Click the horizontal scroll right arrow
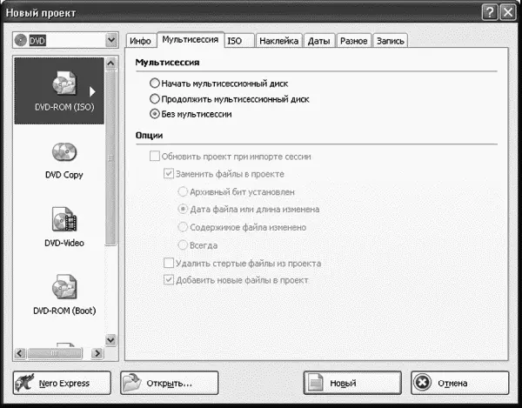 97,353
